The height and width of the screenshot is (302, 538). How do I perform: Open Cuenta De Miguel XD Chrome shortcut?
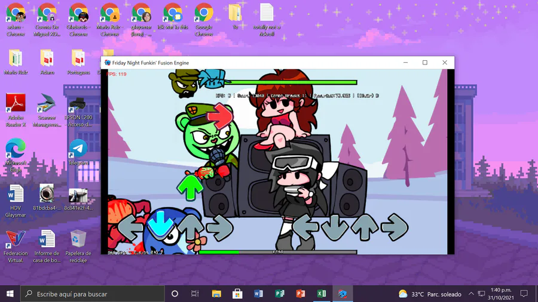(47, 20)
